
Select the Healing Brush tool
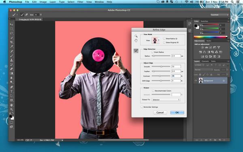click(x=11, y=51)
